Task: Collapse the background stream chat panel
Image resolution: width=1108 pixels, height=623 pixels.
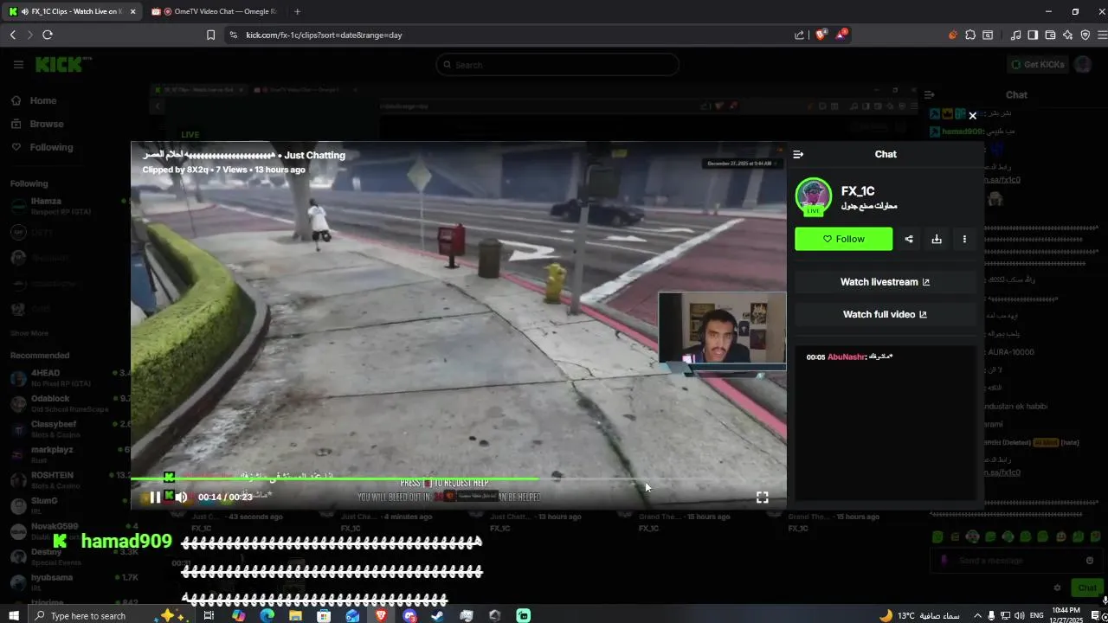Action: [929, 95]
